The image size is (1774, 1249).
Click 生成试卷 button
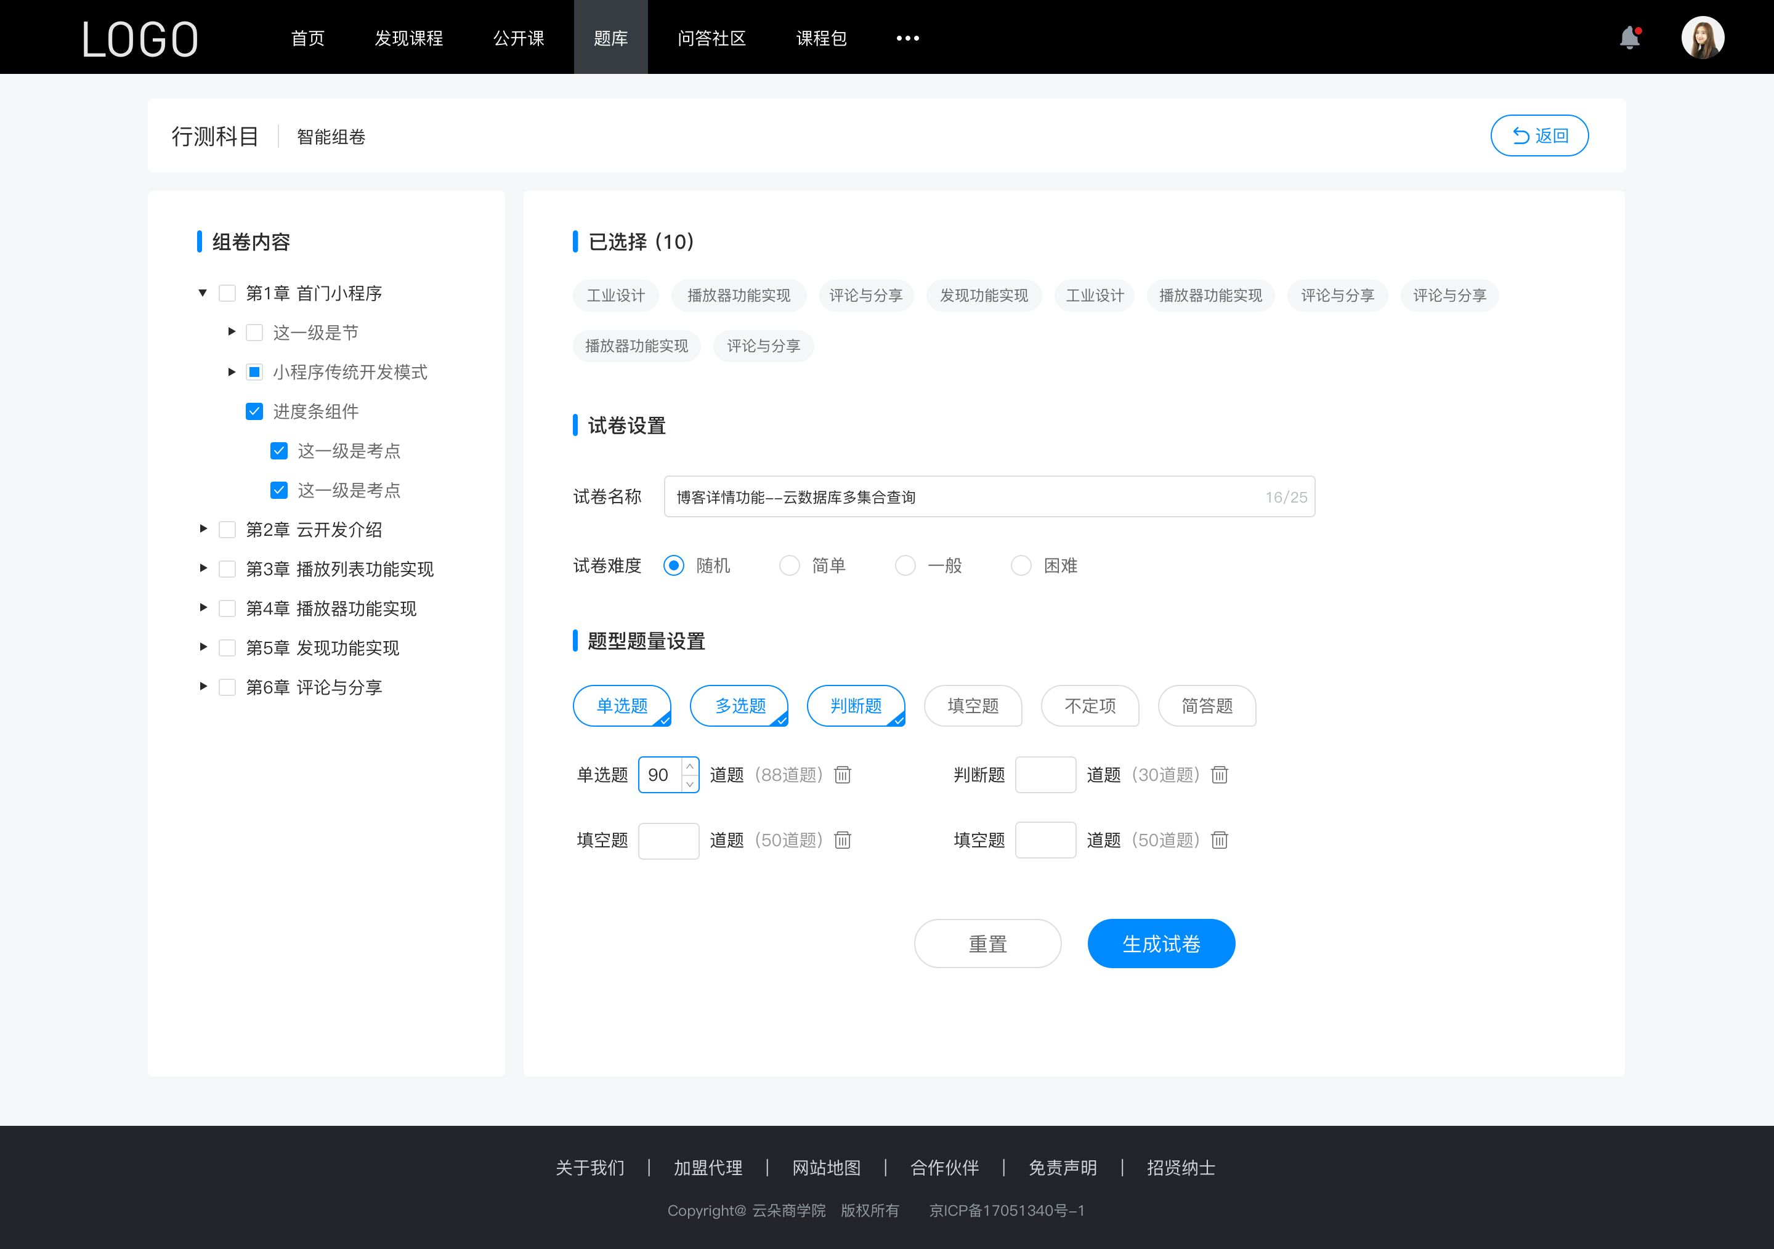[x=1160, y=944]
